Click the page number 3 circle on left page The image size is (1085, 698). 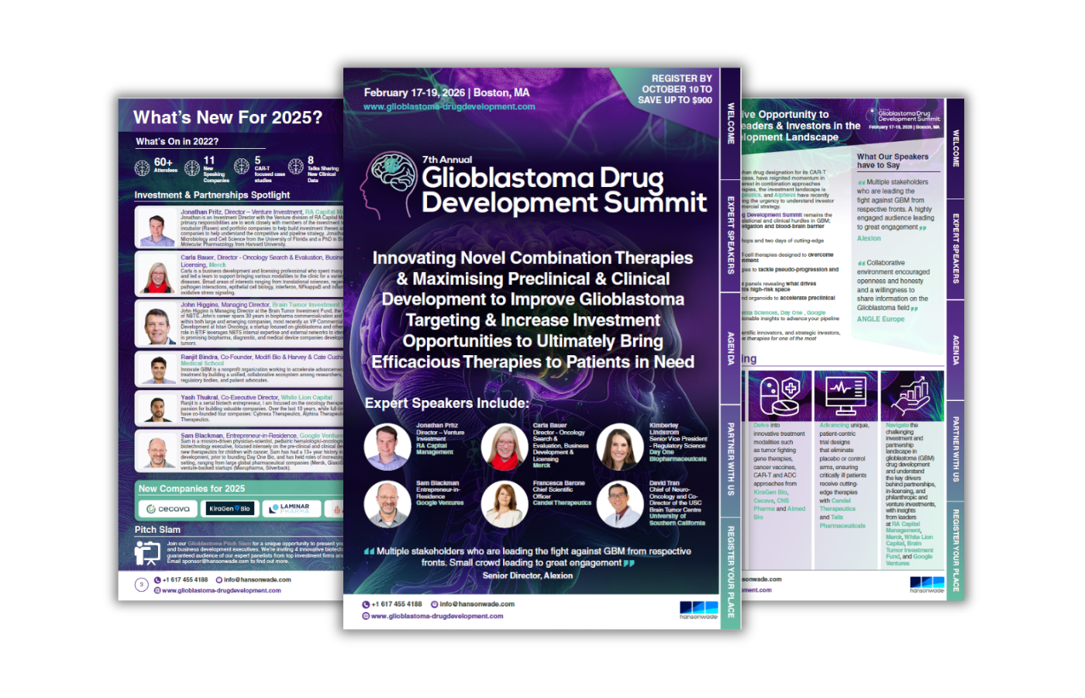[x=141, y=585]
